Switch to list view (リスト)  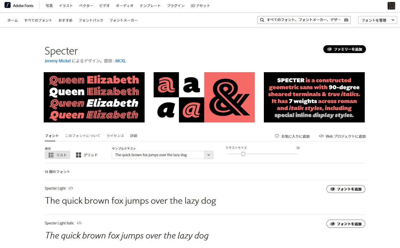click(x=58, y=155)
